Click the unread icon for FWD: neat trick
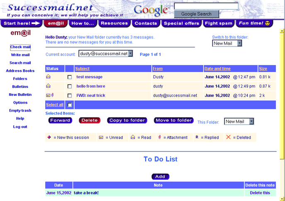 [x=48, y=95]
